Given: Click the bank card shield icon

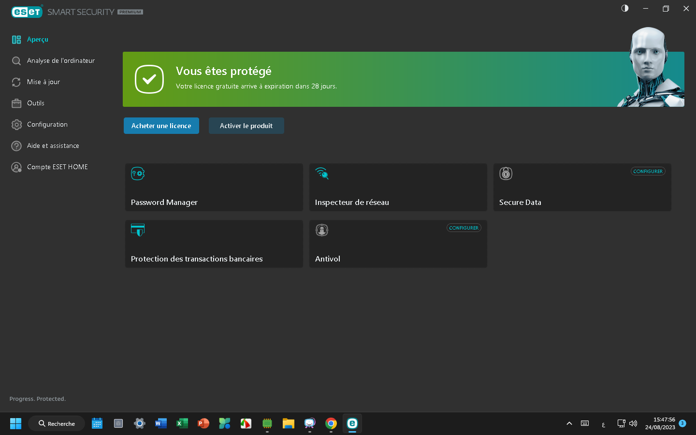Looking at the screenshot, I should [x=138, y=230].
